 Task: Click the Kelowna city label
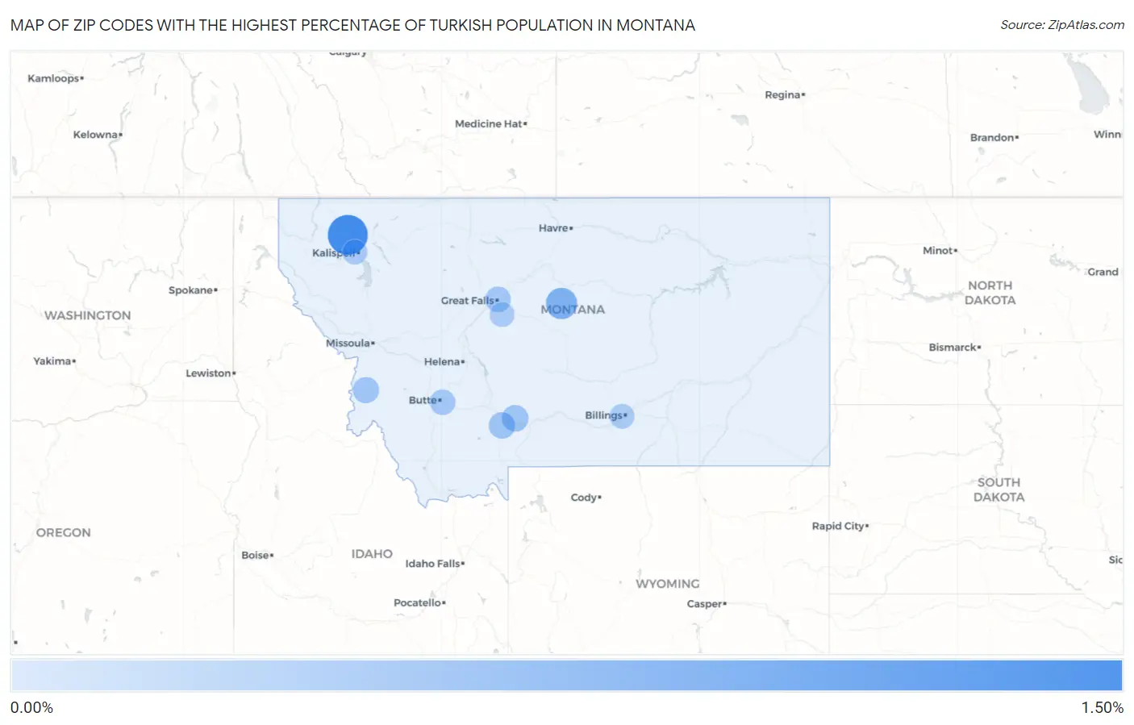(98, 135)
